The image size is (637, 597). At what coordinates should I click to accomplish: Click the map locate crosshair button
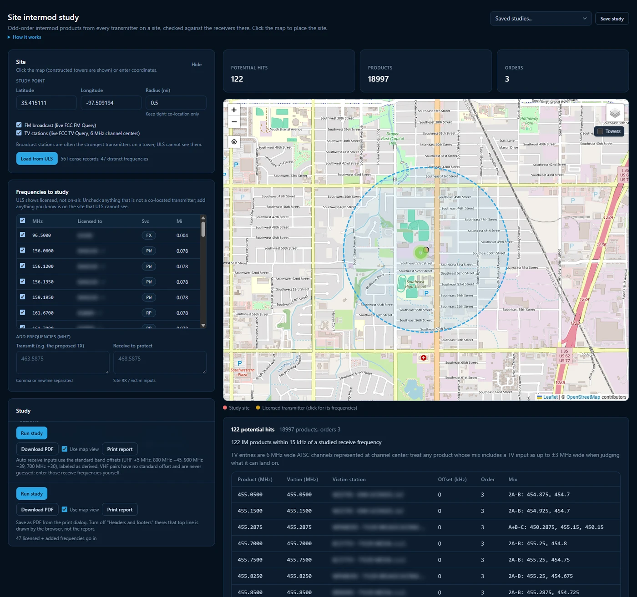coord(234,142)
